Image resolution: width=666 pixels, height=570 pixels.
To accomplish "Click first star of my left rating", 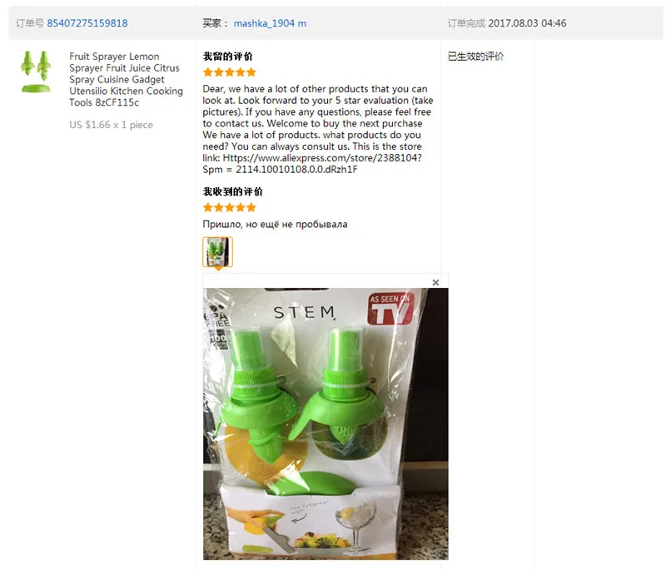I will 207,72.
